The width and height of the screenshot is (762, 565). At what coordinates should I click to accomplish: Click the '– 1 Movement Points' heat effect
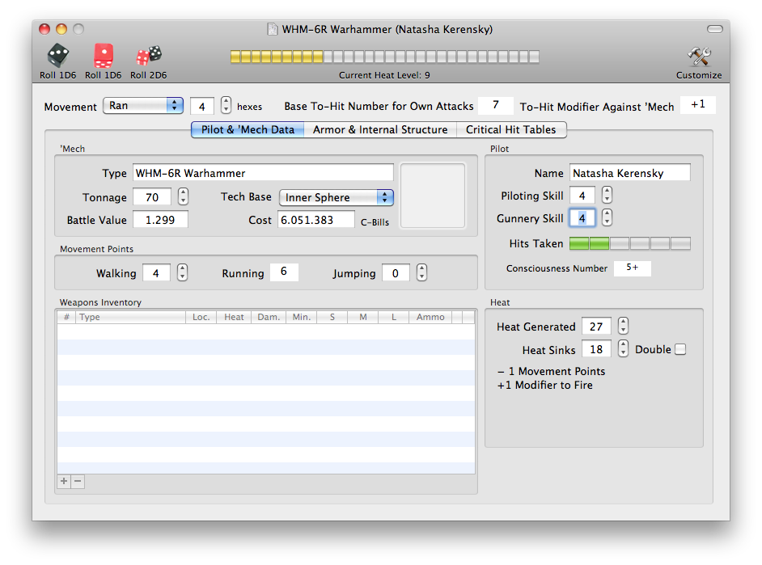551,371
